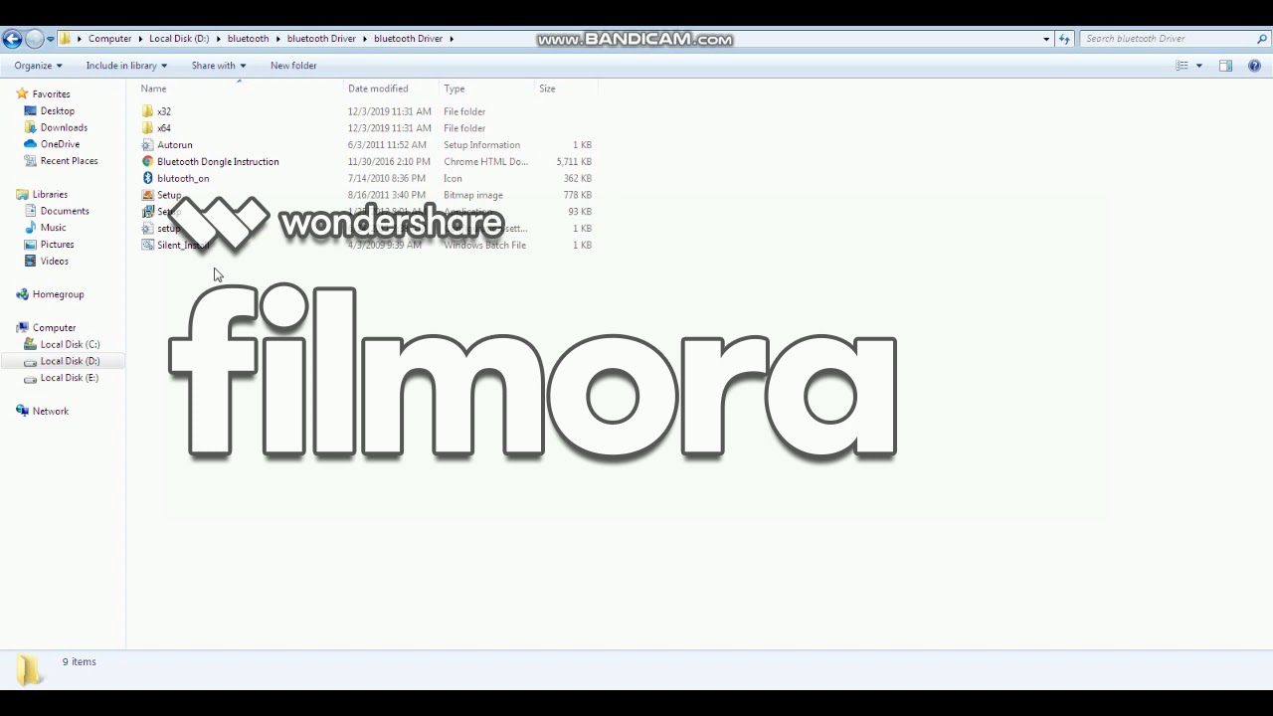Click the 778 KB size value
This screenshot has height=716, width=1273.
577,195
